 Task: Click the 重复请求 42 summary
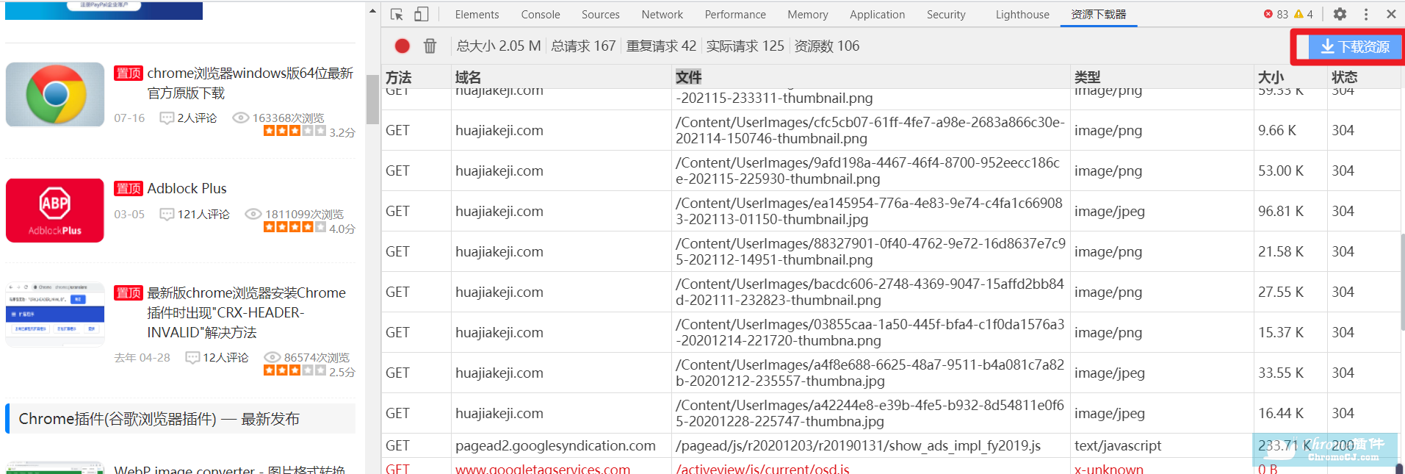[x=661, y=46]
